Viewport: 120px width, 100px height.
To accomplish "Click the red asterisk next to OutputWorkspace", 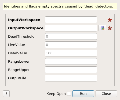I will (110, 28).
